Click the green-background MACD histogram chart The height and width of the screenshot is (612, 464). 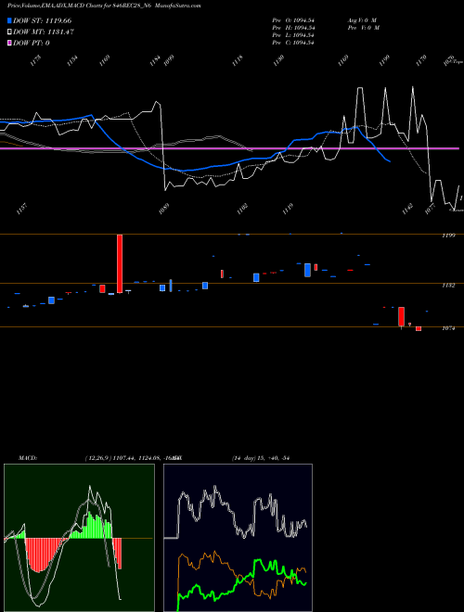[x=79, y=538]
